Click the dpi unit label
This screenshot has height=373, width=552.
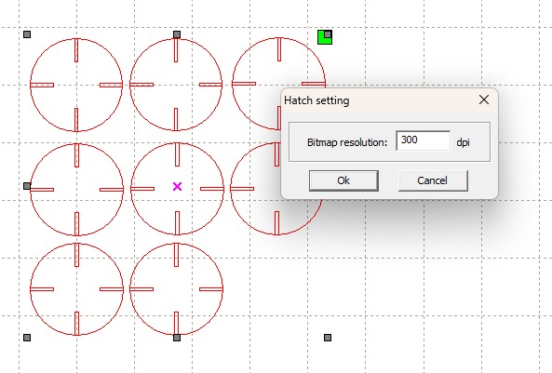click(x=463, y=142)
